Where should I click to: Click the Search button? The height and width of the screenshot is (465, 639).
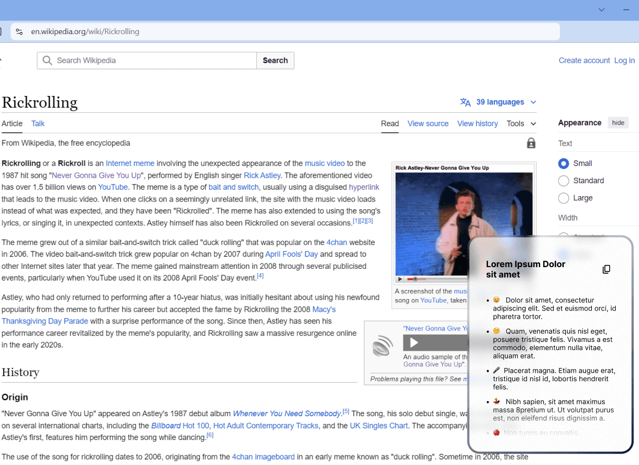click(275, 60)
